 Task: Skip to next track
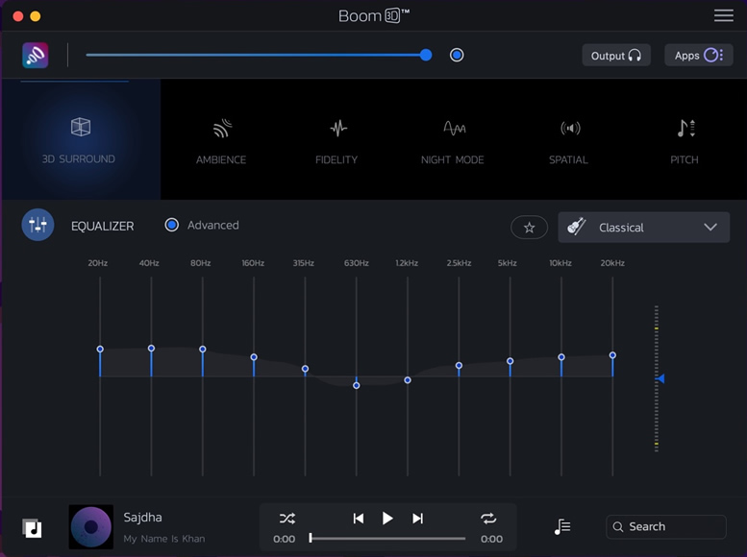[x=417, y=518]
